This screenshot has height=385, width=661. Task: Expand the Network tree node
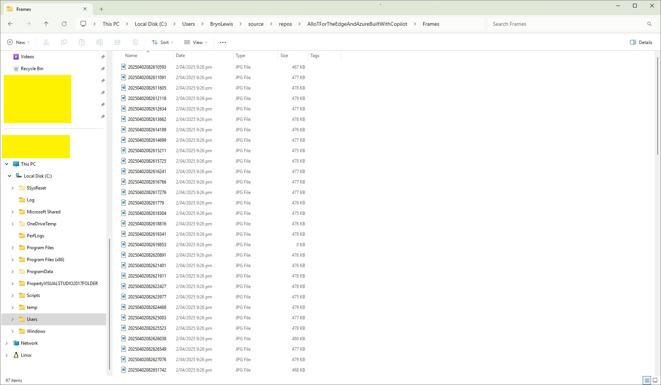point(7,343)
